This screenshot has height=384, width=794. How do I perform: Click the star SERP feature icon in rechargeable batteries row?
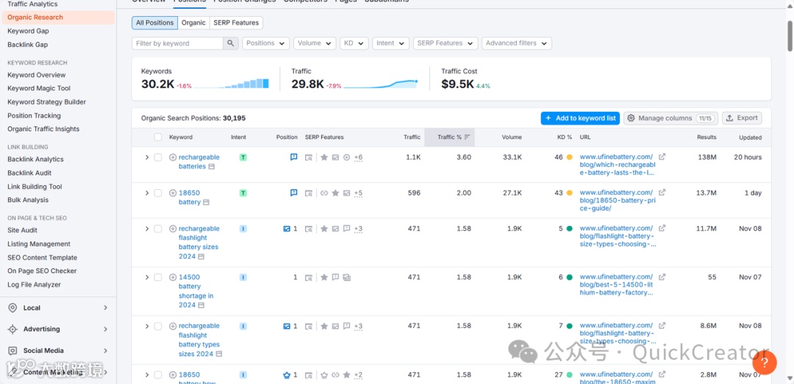pyautogui.click(x=324, y=157)
